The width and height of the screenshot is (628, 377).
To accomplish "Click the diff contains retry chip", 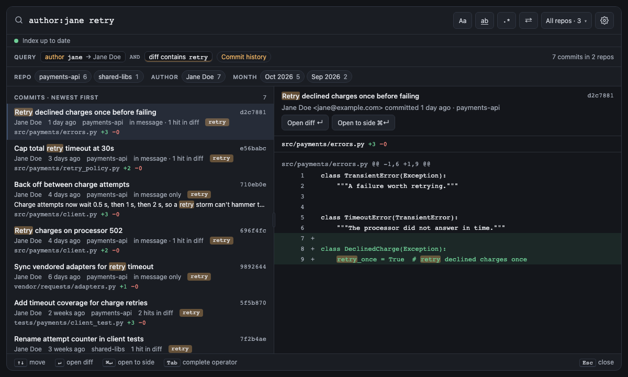I will click(178, 57).
